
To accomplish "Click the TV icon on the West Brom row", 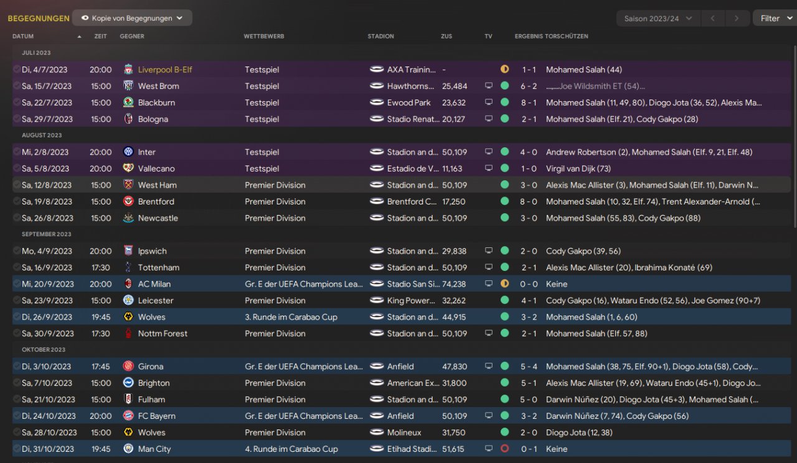I will pos(489,86).
